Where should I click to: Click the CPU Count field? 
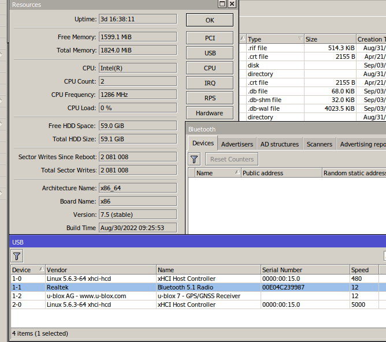click(x=138, y=81)
